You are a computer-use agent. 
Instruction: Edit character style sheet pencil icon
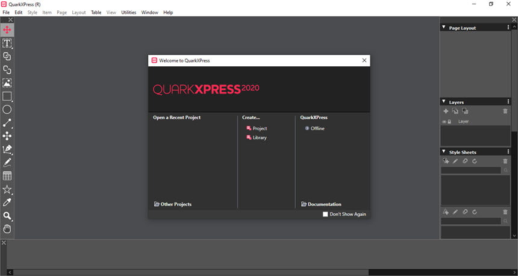[x=455, y=212]
